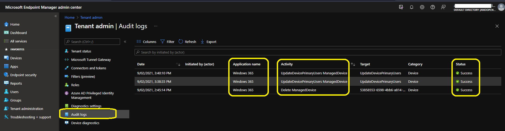505x131 pixels.
Task: Open user account avatar
Action: pyautogui.click(x=501, y=7)
